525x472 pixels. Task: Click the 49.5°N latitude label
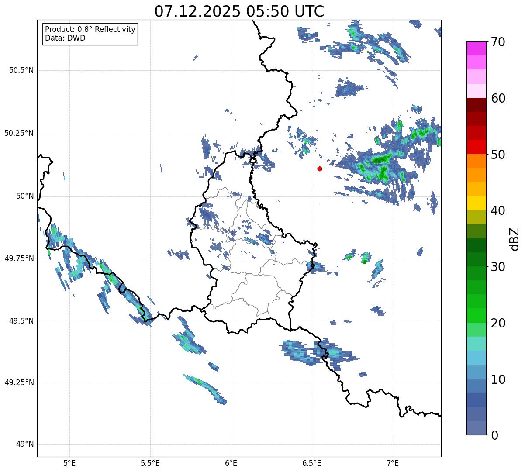coord(21,321)
